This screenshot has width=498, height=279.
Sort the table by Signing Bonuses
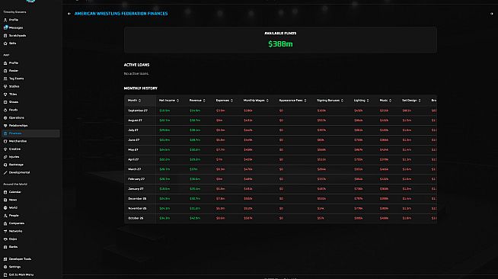[x=330, y=101]
